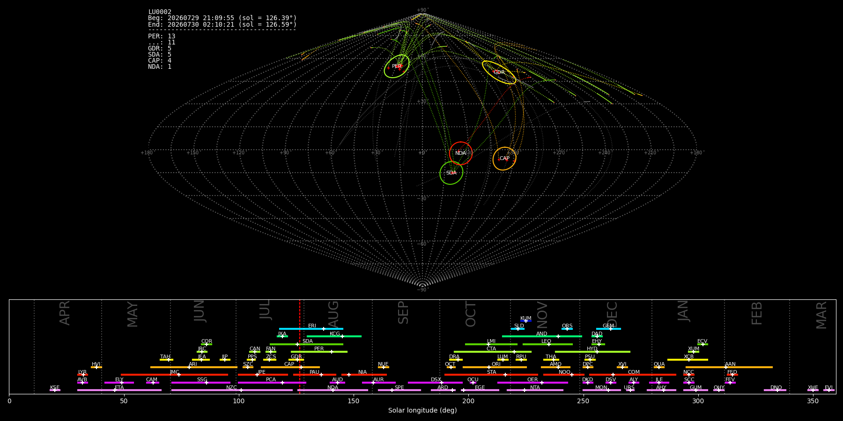The height and width of the screenshot is (421, 843).
Task: Select the red COM shower bar in timeline
Action: pos(633,375)
